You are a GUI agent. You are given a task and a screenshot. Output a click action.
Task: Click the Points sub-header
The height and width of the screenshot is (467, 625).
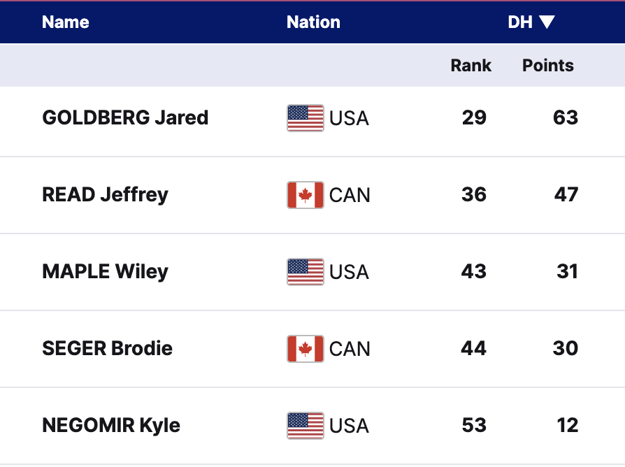coord(548,66)
